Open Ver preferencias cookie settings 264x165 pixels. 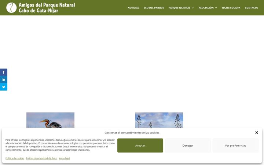point(235,146)
